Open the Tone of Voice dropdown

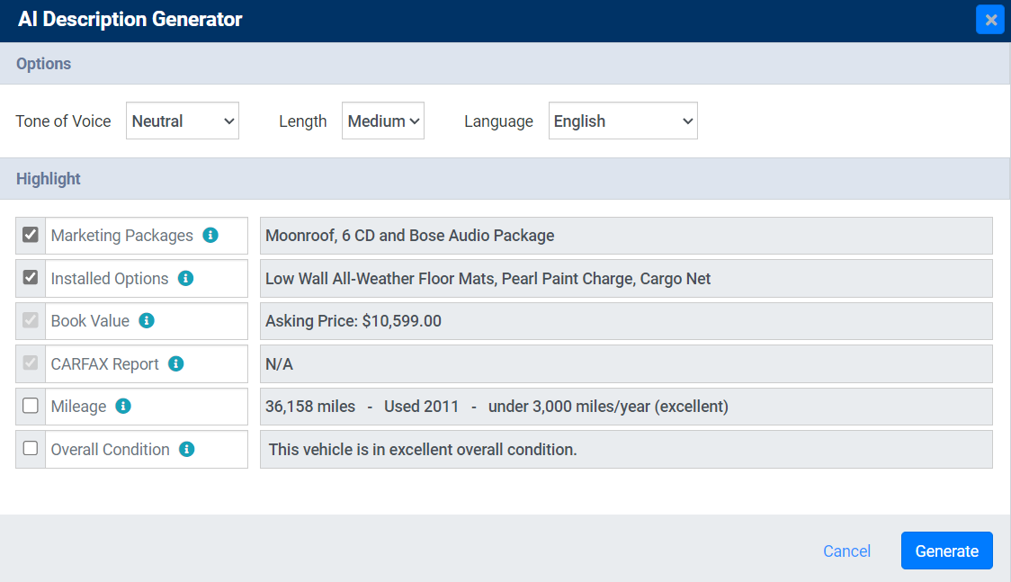pyautogui.click(x=183, y=121)
